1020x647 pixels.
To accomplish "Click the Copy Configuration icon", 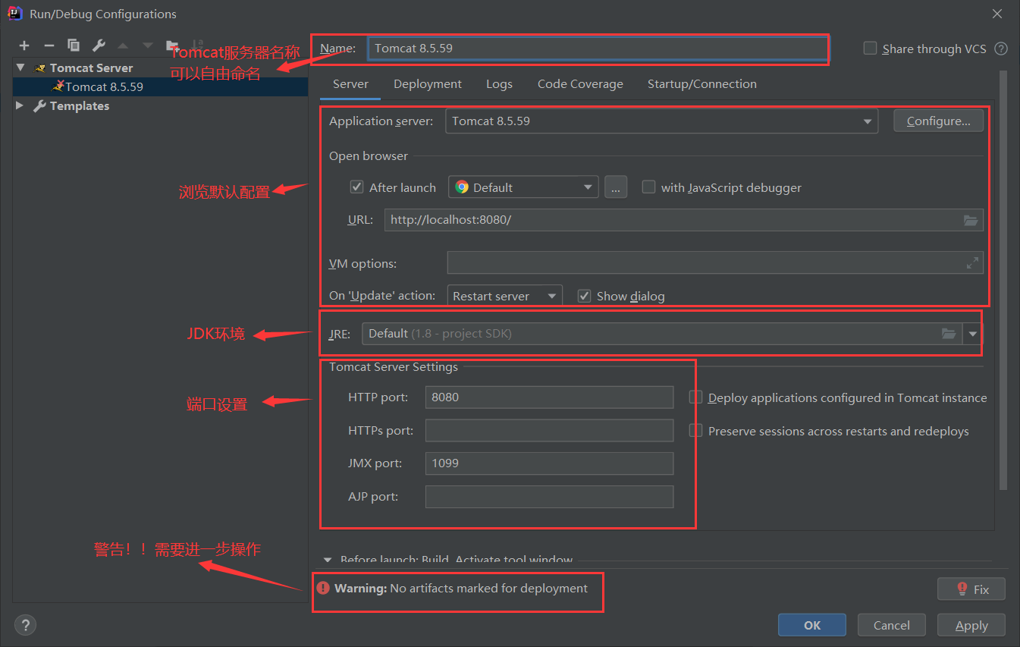I will pyautogui.click(x=74, y=46).
